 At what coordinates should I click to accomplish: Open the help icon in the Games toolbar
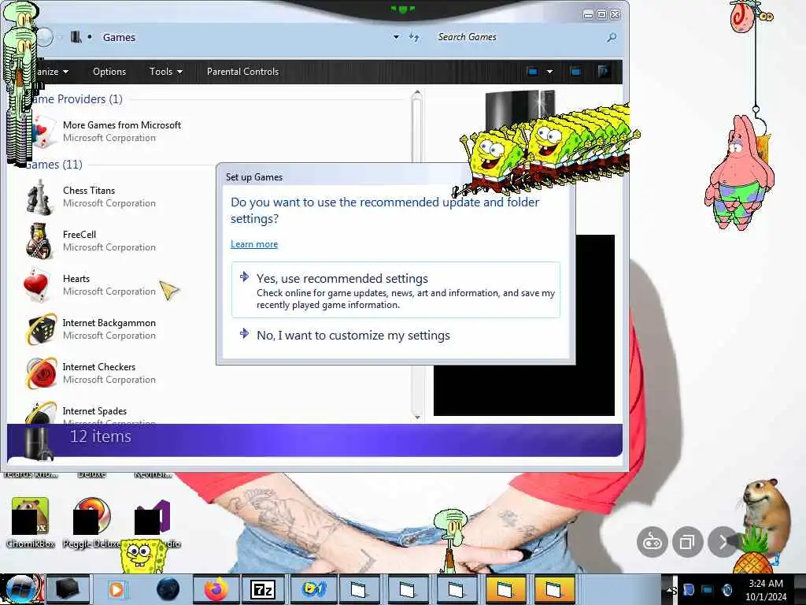(x=604, y=72)
